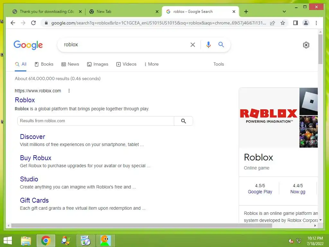Switch to Books results
This screenshot has height=247, width=329.
point(44,64)
